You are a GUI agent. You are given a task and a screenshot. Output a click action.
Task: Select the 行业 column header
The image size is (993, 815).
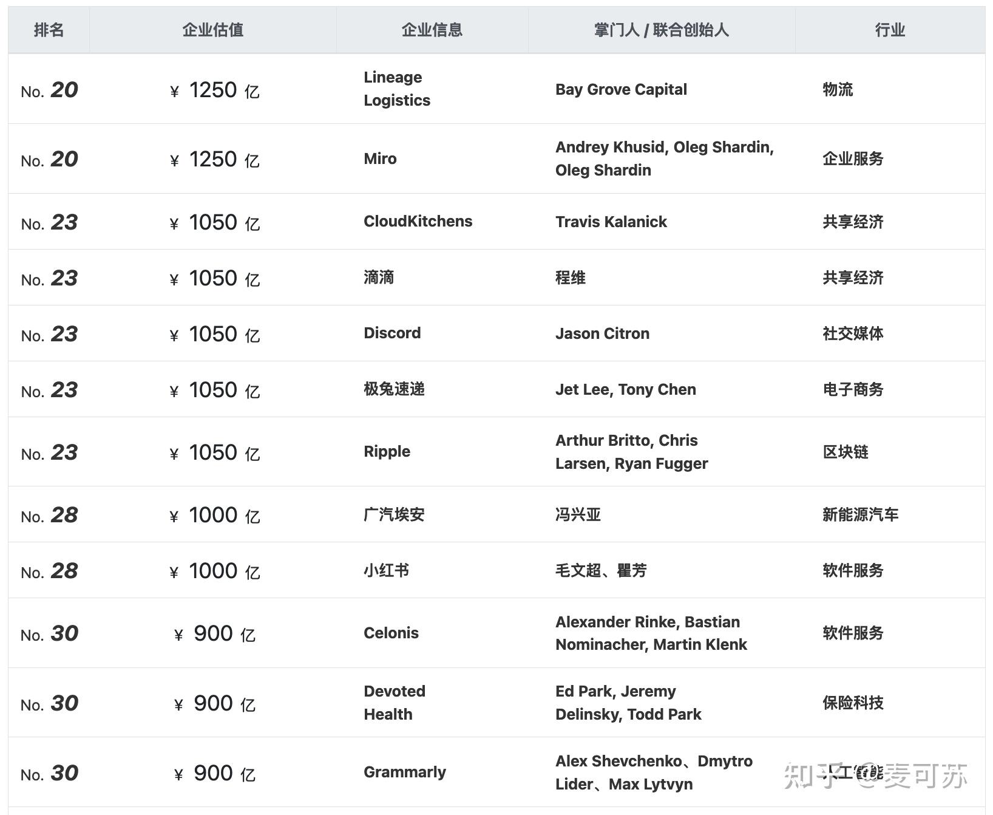point(890,30)
